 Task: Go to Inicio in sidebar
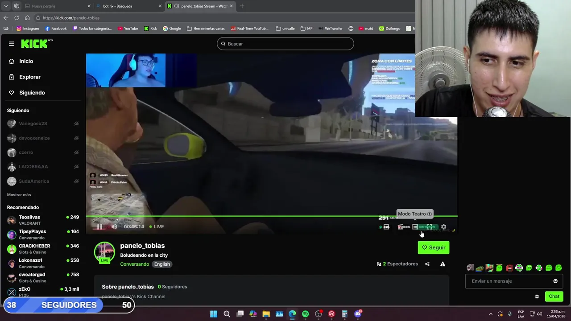tap(21, 61)
